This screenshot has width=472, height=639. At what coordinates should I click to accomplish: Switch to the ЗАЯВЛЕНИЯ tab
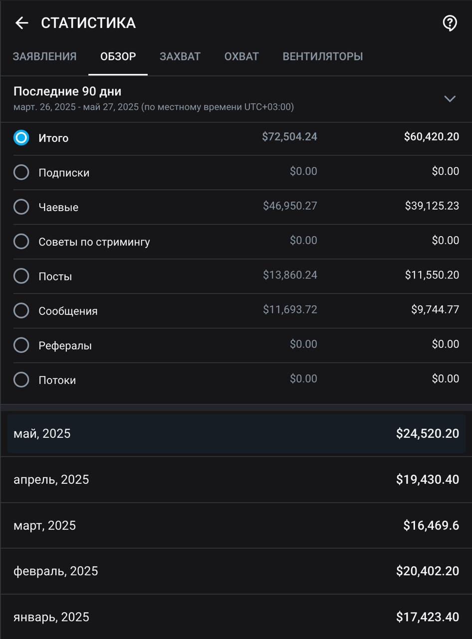pyautogui.click(x=44, y=56)
